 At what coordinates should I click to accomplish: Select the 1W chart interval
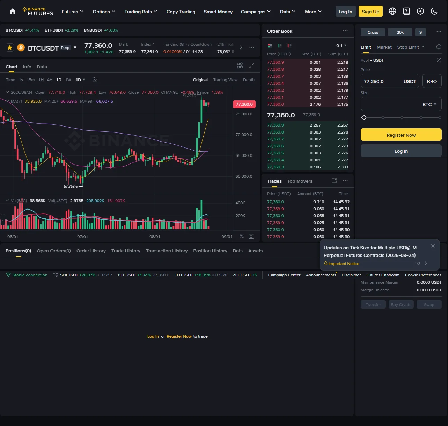click(68, 80)
